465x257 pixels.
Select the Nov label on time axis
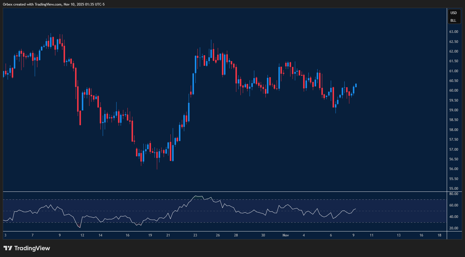pyautogui.click(x=285, y=235)
